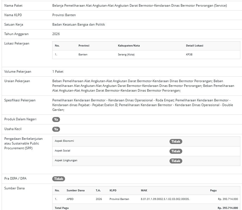This screenshot has height=210, width=242.
Task: Click the Tidak badge for Pra DIPA / DPA
Action: pos(58,179)
